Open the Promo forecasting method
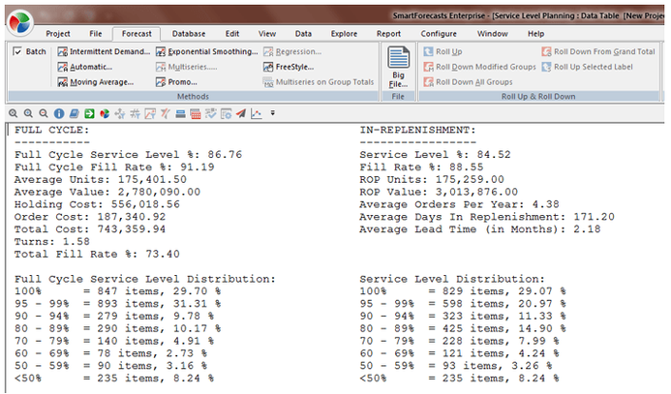 pyautogui.click(x=176, y=82)
